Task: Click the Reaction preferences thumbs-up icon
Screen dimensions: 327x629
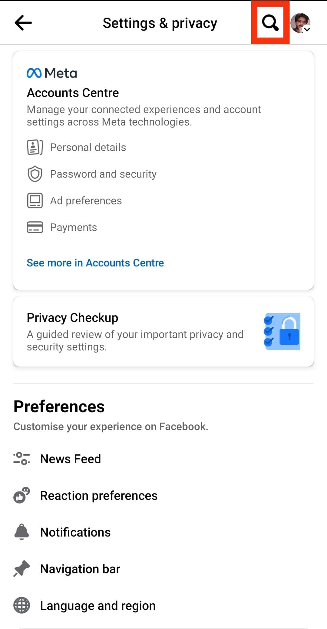Action: click(x=22, y=495)
